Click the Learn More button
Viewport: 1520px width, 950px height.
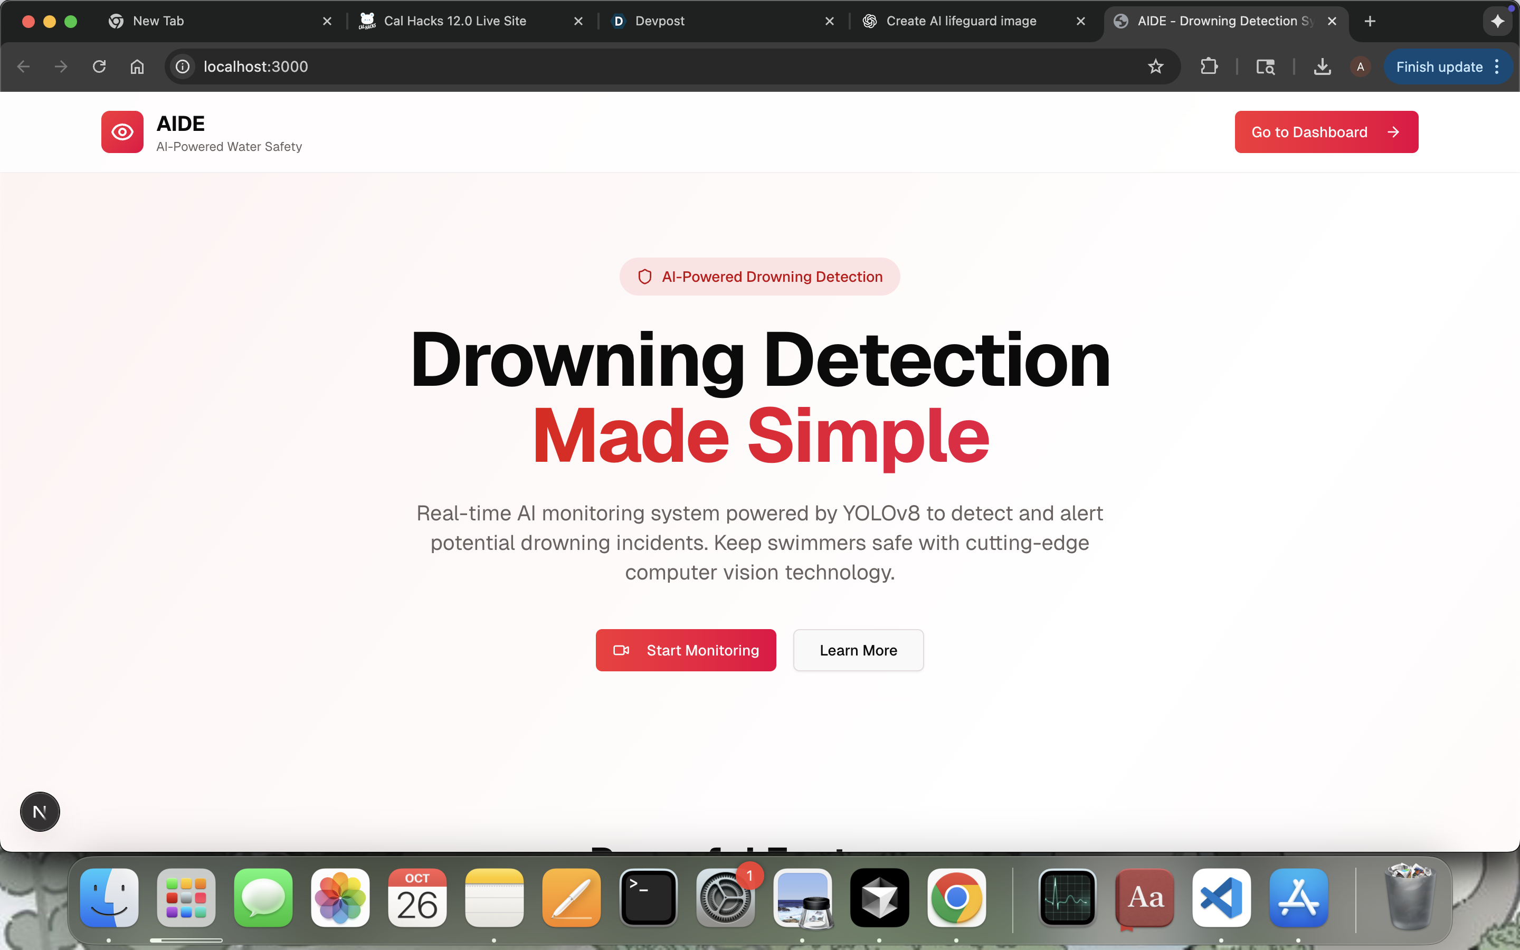[858, 650]
